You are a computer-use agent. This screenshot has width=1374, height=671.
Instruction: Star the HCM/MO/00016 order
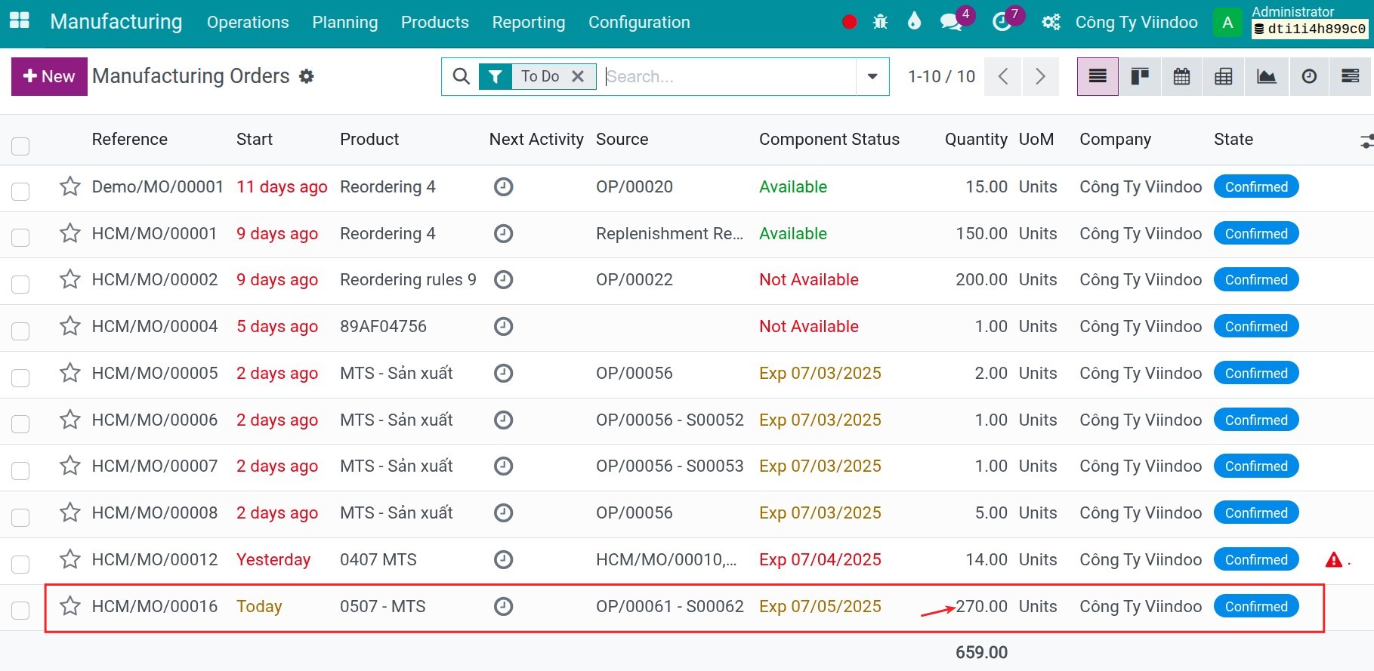click(70, 606)
